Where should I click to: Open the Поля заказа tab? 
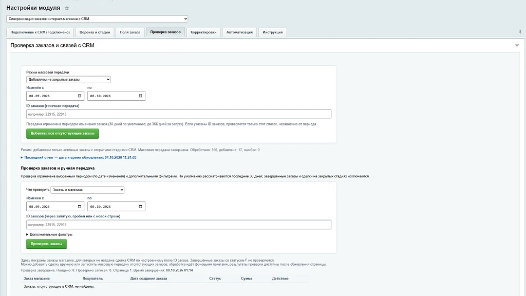click(x=130, y=32)
